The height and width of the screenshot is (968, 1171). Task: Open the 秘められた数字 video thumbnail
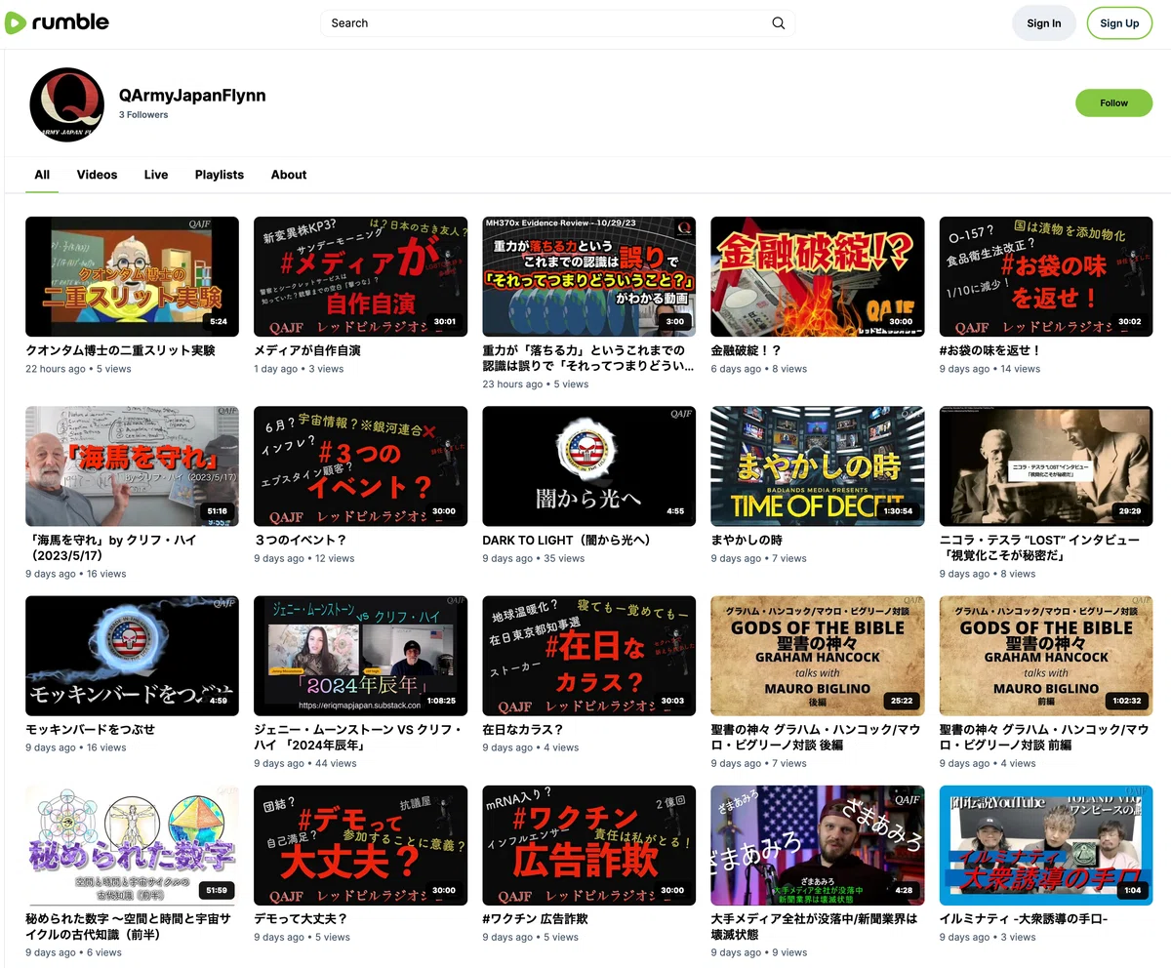(132, 845)
